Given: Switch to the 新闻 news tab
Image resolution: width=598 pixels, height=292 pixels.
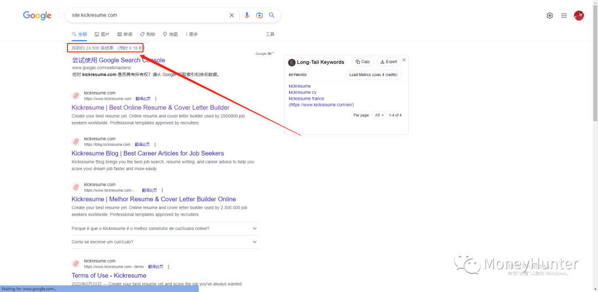Looking at the screenshot, I should coord(125,34).
